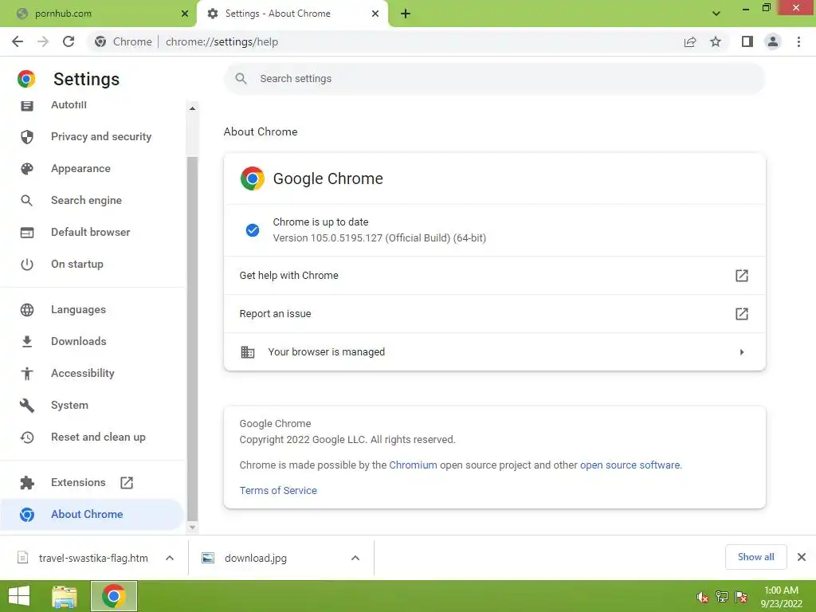Screen dimensions: 816x612
Task: Bookmark this tab with the star icon
Action: coord(716,41)
